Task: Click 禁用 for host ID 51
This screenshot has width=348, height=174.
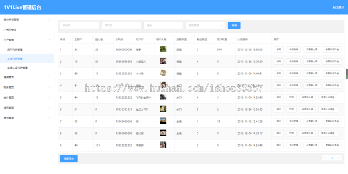Action: coord(278,109)
